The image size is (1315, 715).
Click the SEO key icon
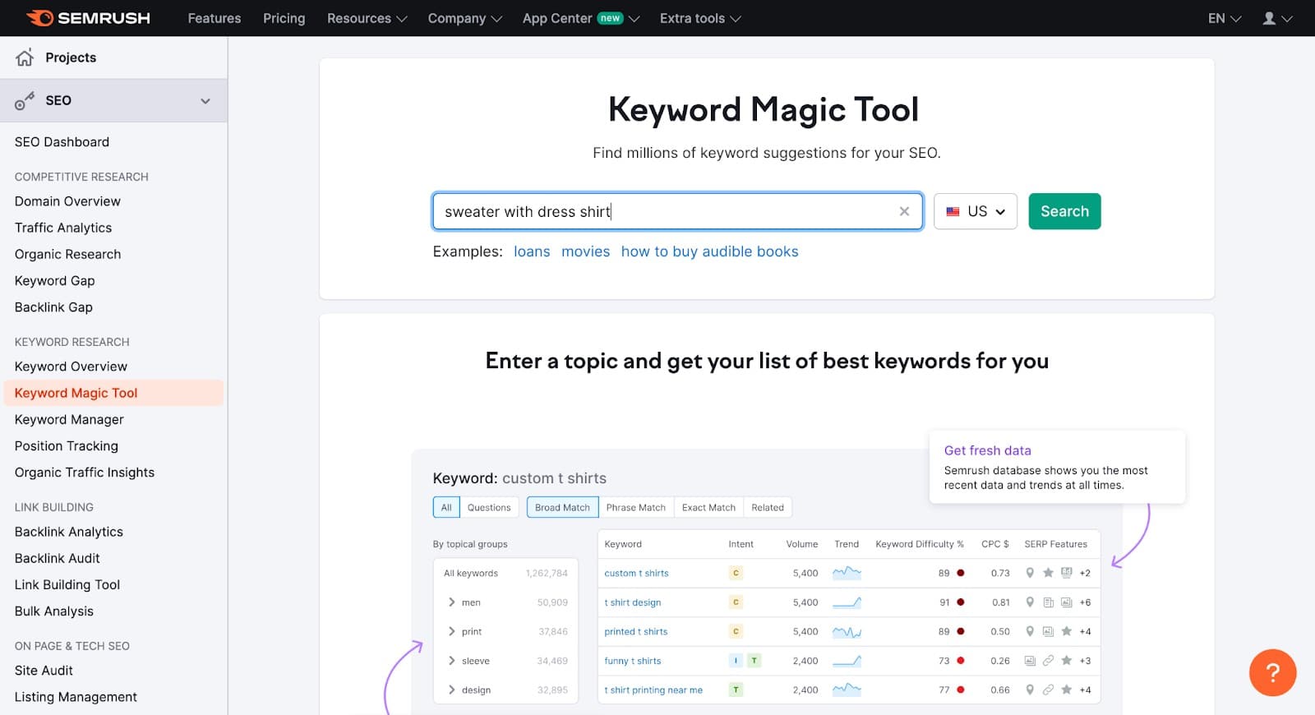tap(25, 100)
